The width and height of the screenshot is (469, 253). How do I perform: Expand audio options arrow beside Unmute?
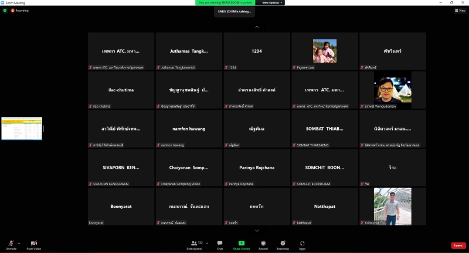[x=19, y=242]
